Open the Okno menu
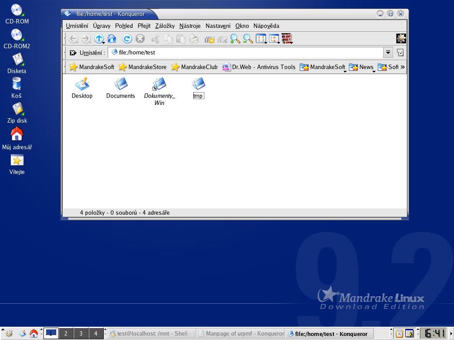 click(x=242, y=26)
